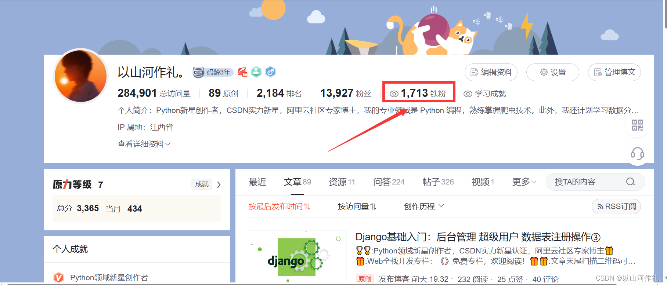Open the headset customer service icon
Viewport: 667px width, 285px height.
click(x=638, y=153)
